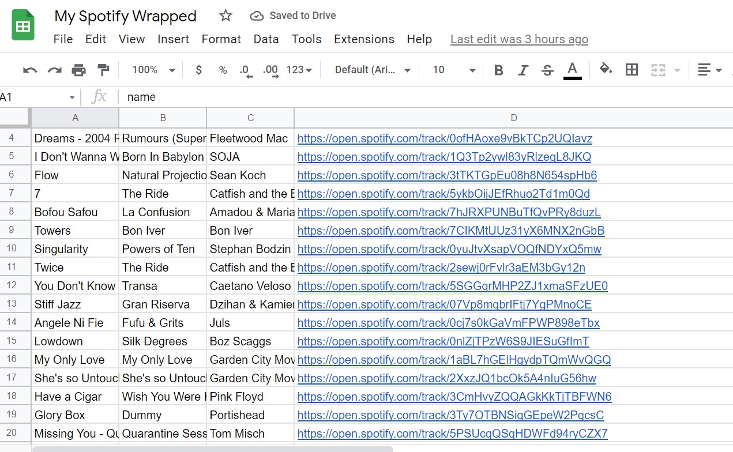Image resolution: width=733 pixels, height=452 pixels.
Task: Select the cell containing Tom Misch
Action: pos(250,434)
